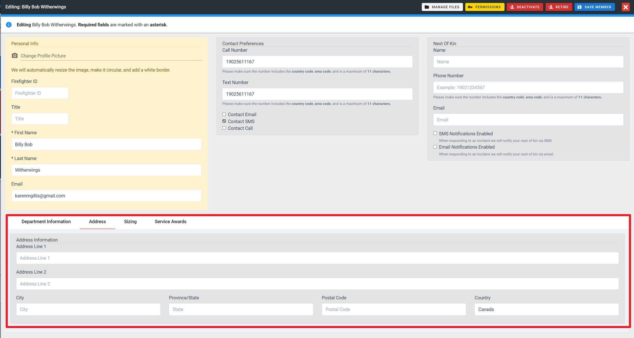This screenshot has height=338, width=634.
Task: Uncheck the Contact SMS checkbox
Action: [224, 121]
